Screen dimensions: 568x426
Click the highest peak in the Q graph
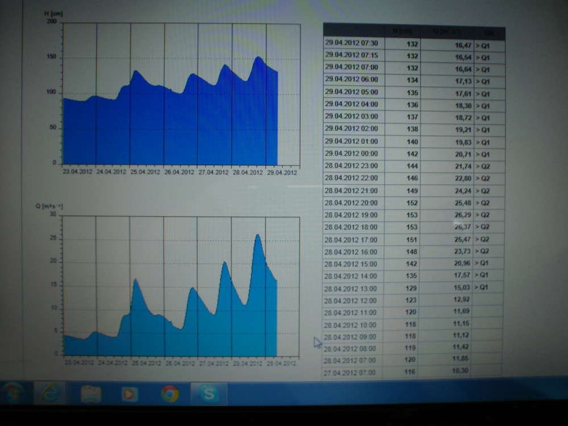pos(257,235)
